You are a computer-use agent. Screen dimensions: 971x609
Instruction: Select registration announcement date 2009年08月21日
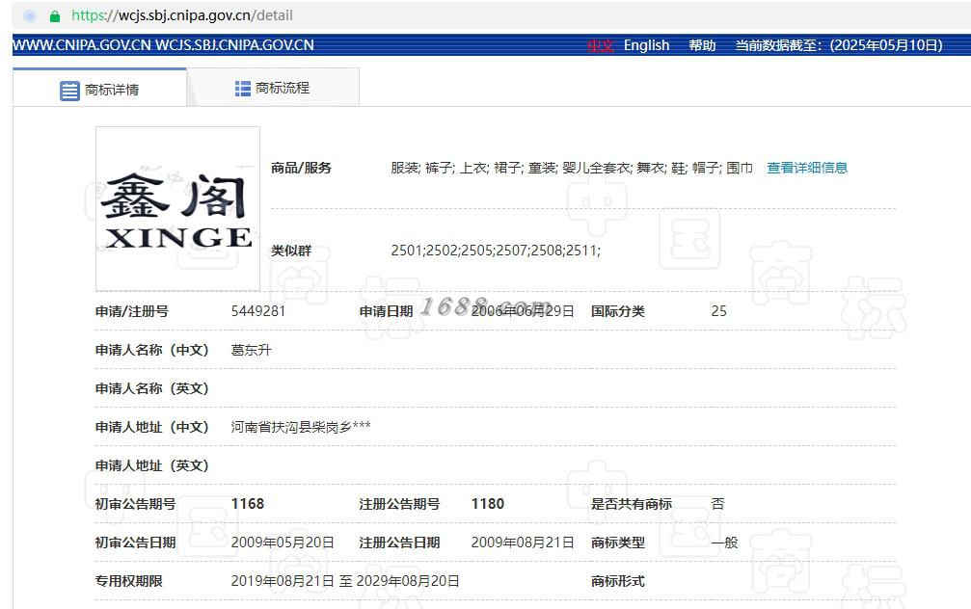tap(523, 543)
